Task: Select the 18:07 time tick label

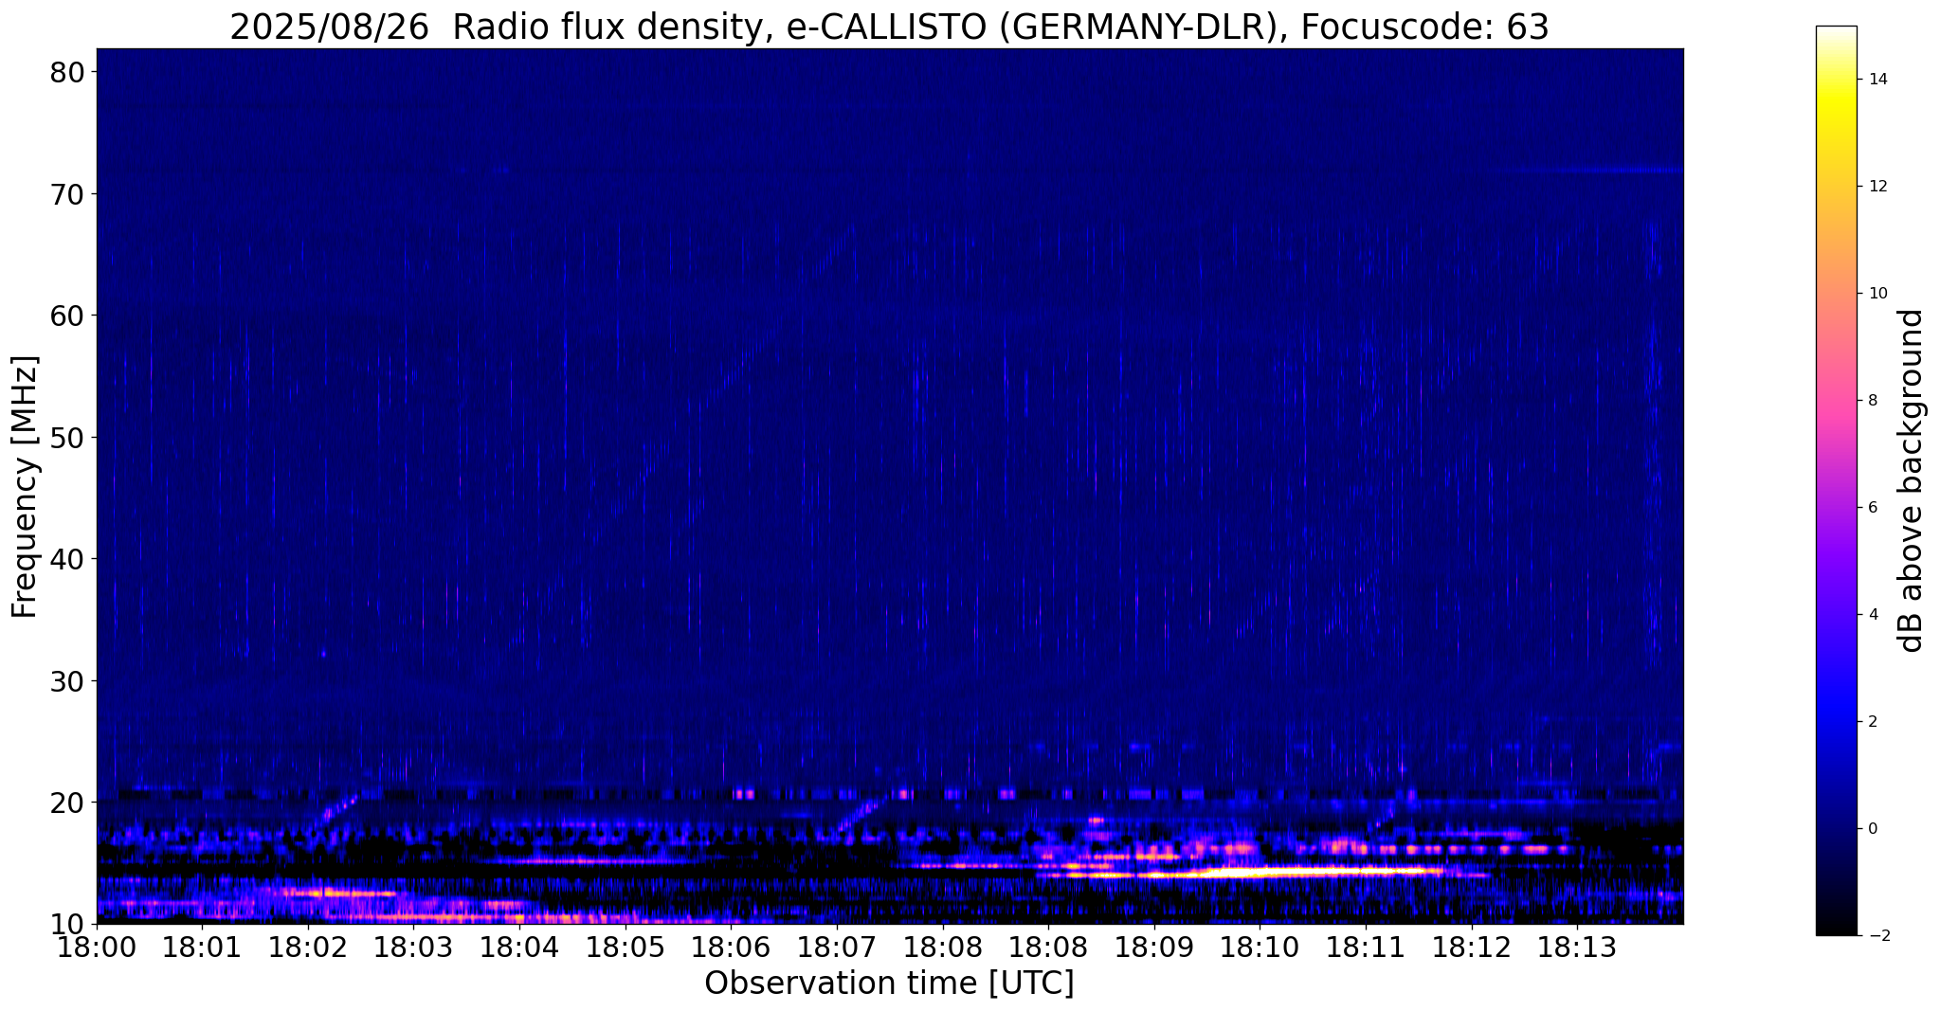Action: tap(837, 946)
